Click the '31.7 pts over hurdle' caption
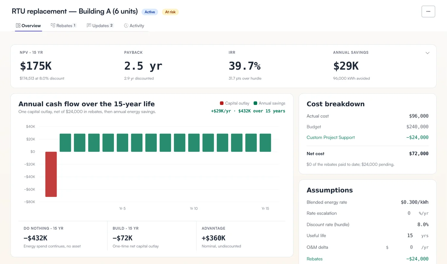Viewport: 447px width, 264px height. (x=245, y=78)
